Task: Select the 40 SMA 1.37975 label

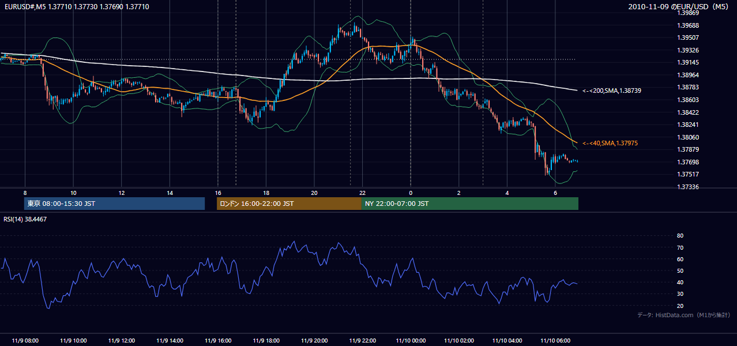Action: (x=610, y=143)
